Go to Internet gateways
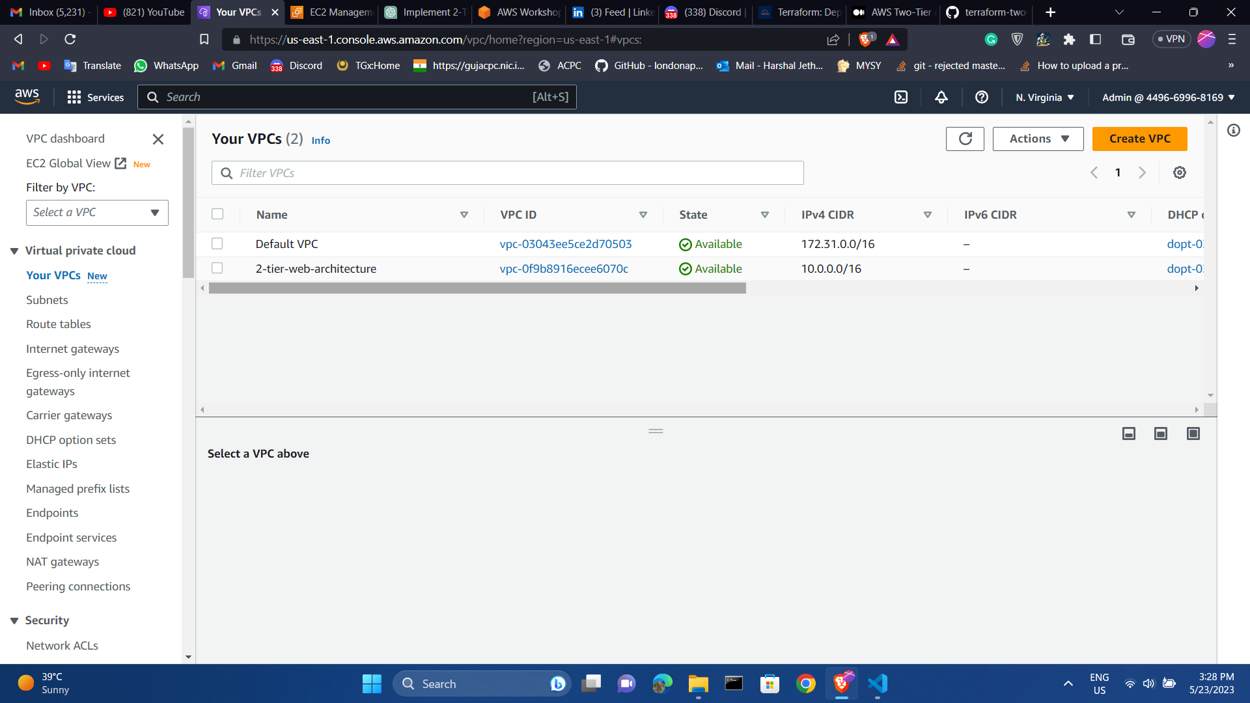1250x703 pixels. tap(72, 349)
